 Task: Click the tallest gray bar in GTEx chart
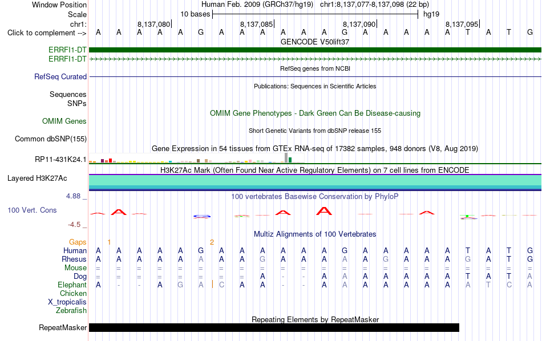[x=286, y=157]
